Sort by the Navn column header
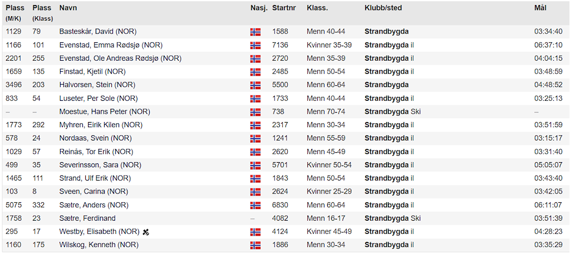The height and width of the screenshot is (253, 570). 68,8
